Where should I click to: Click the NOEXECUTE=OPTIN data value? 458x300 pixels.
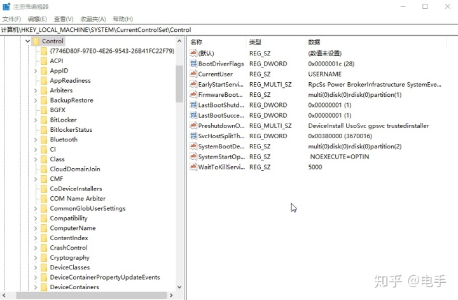pyautogui.click(x=340, y=157)
